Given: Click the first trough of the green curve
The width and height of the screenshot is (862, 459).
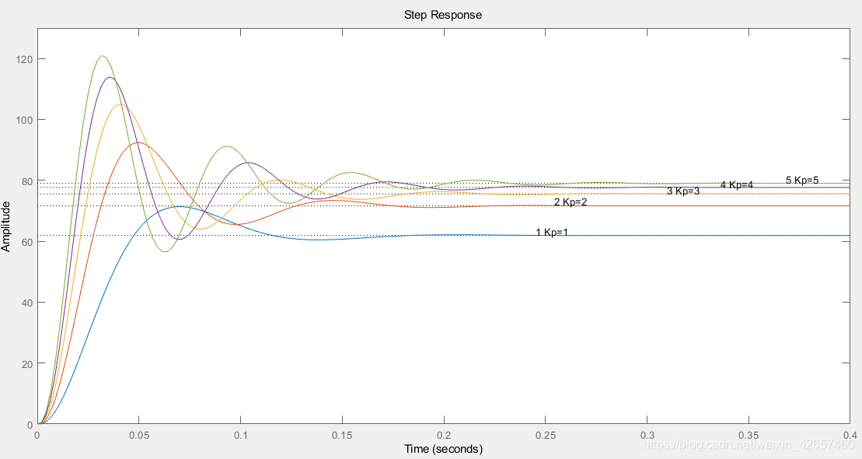Looking at the screenshot, I should click(x=166, y=251).
